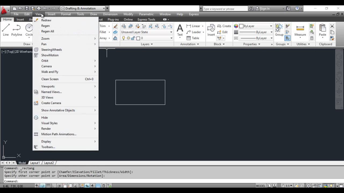344x193 pixels.
Task: Toggle Quick Properties in the status bar
Action: [x=103, y=186]
